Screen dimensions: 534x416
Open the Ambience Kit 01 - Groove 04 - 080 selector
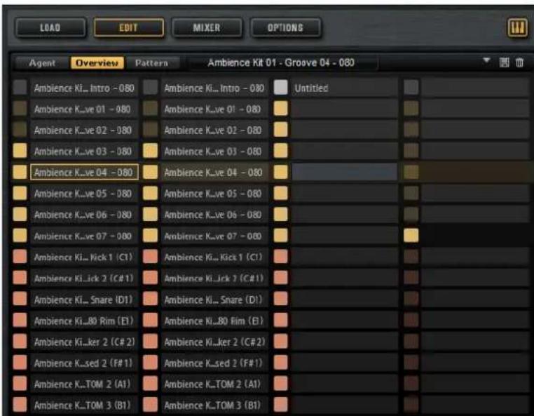click(281, 62)
